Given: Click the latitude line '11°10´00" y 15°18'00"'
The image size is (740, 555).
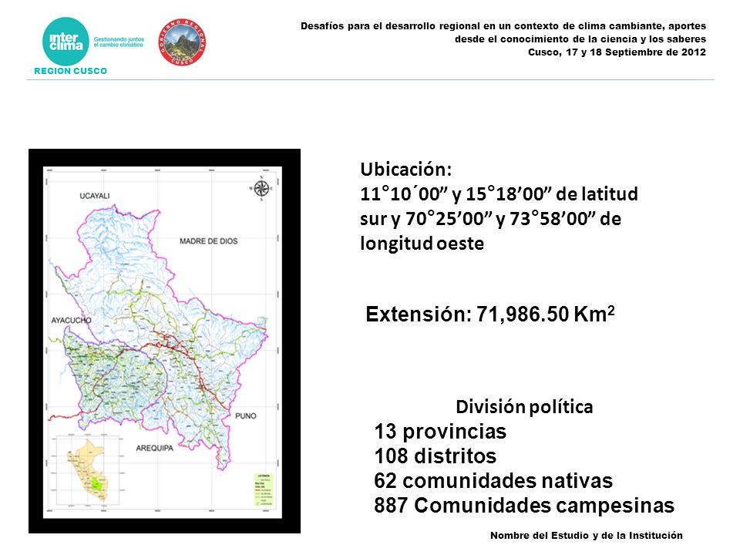Looking at the screenshot, I should (457, 194).
